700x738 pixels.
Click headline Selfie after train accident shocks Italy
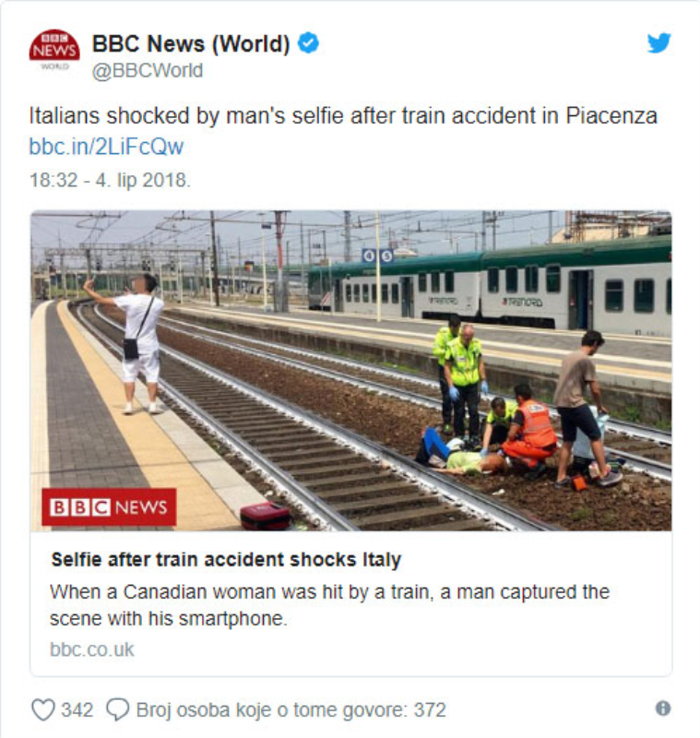pos(226,560)
